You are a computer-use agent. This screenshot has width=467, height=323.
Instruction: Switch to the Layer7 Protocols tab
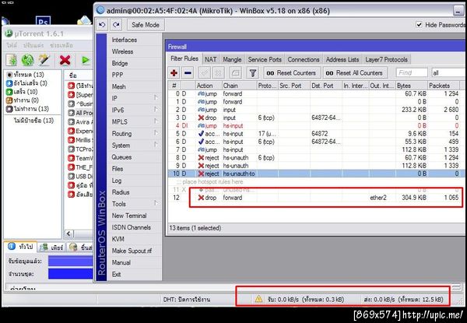point(386,59)
